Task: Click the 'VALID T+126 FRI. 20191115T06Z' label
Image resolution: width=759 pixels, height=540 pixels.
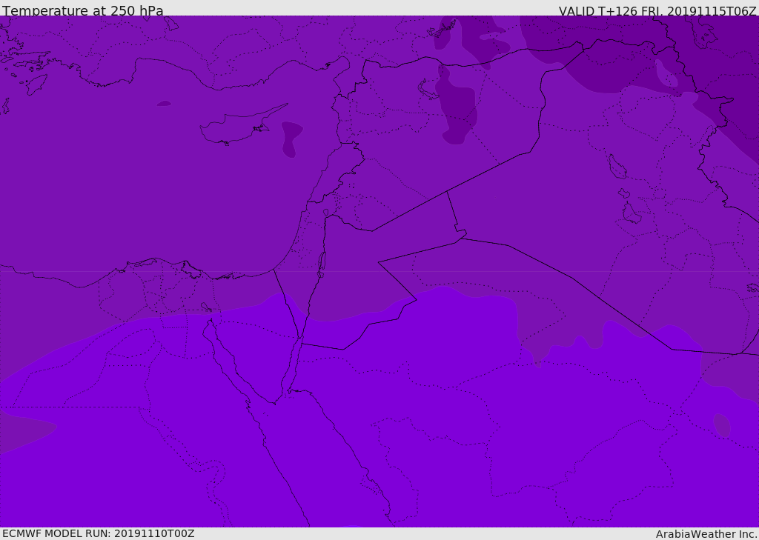Action: [657, 11]
